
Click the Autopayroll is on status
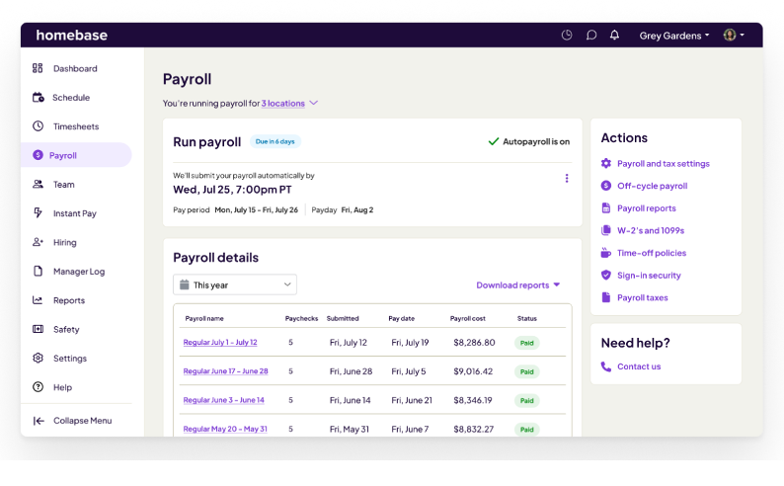coord(529,141)
